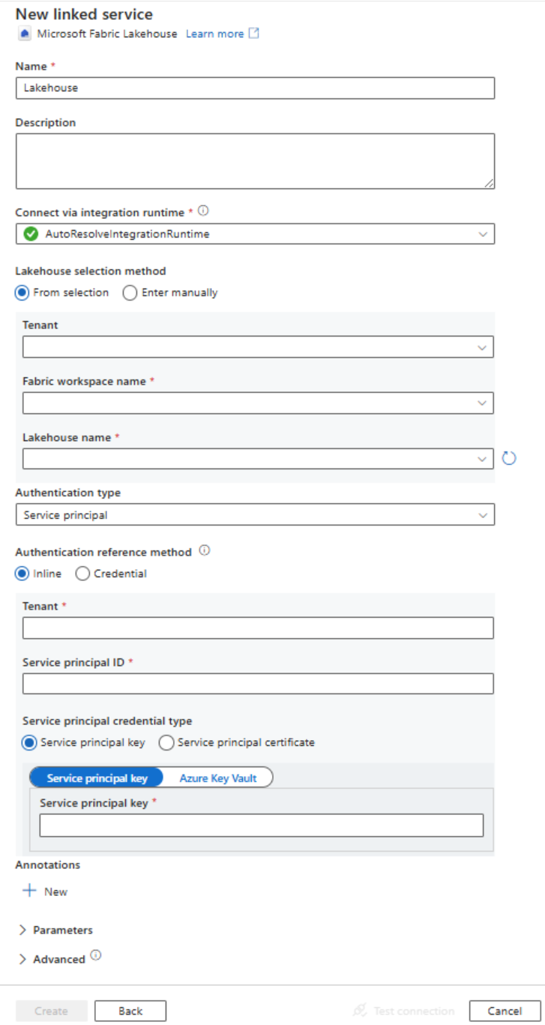This screenshot has height=1025, width=545.
Task: Refresh the Lakehouse name list
Action: (509, 458)
